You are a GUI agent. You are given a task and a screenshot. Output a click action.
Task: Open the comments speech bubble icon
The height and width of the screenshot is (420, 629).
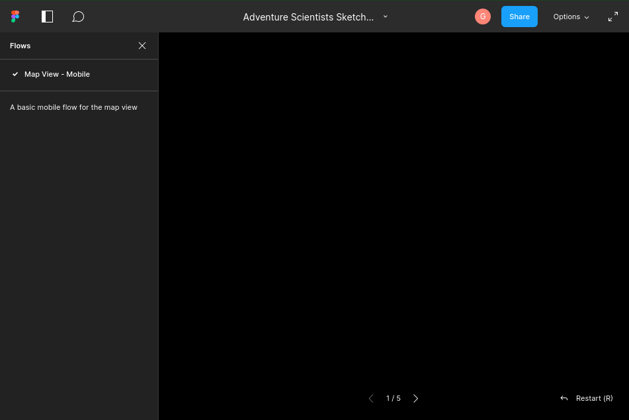click(x=78, y=17)
